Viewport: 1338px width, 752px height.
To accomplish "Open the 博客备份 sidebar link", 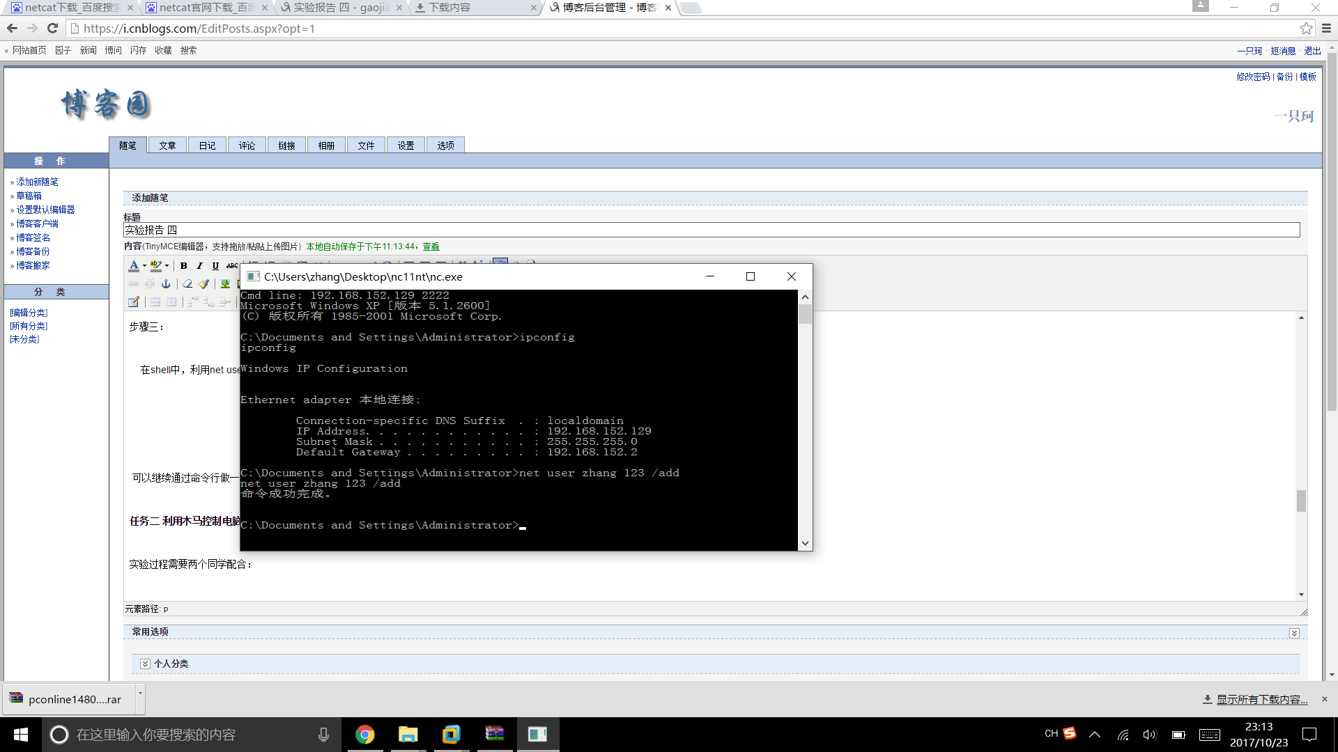I will pyautogui.click(x=33, y=251).
